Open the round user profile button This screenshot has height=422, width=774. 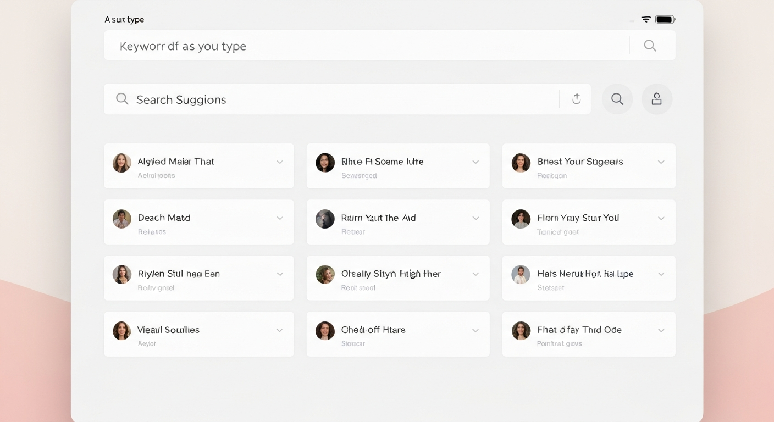click(x=656, y=99)
